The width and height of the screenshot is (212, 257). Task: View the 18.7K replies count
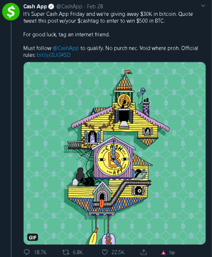click(x=40, y=252)
